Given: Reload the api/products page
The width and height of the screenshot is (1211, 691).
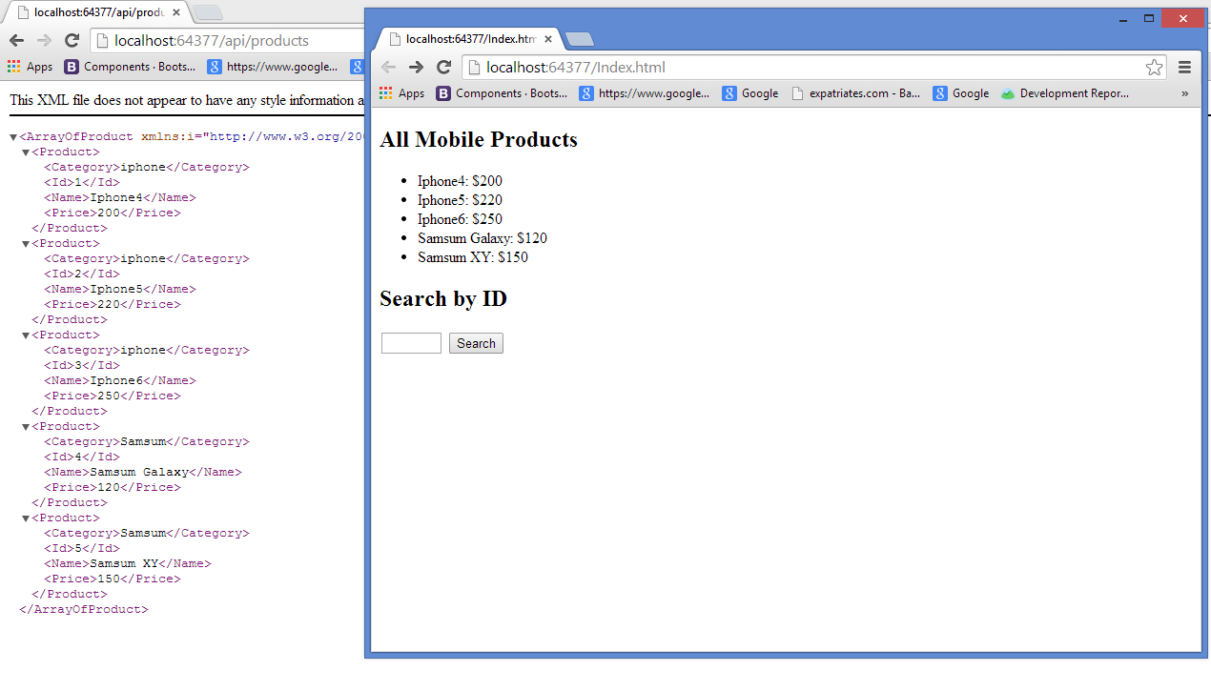Looking at the screenshot, I should click(72, 40).
